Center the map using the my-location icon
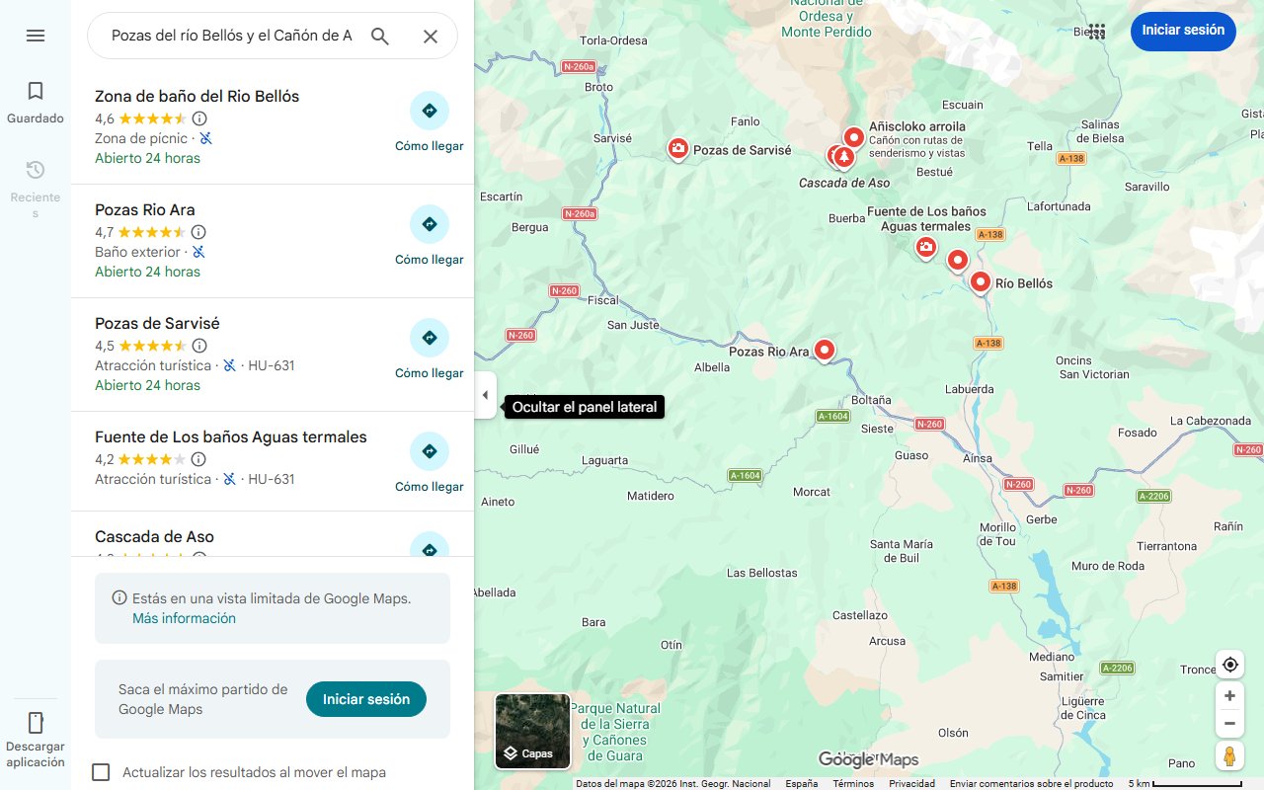Screen dimensions: 1264x790 [x=1229, y=665]
